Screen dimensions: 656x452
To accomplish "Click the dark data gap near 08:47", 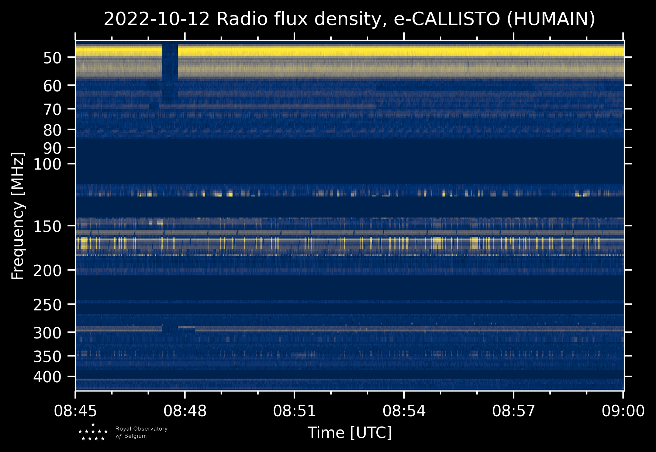I will (170, 70).
